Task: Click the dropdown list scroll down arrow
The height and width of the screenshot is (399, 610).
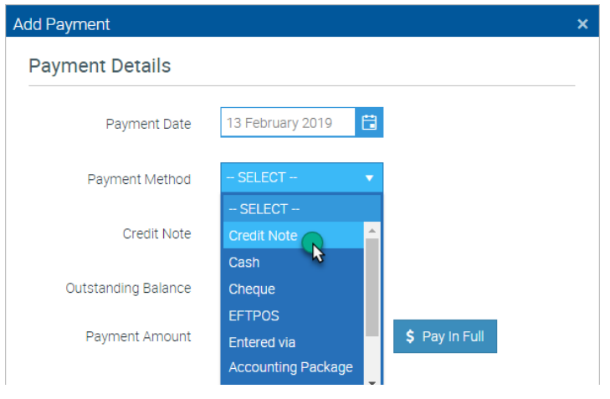Action: coord(372,382)
